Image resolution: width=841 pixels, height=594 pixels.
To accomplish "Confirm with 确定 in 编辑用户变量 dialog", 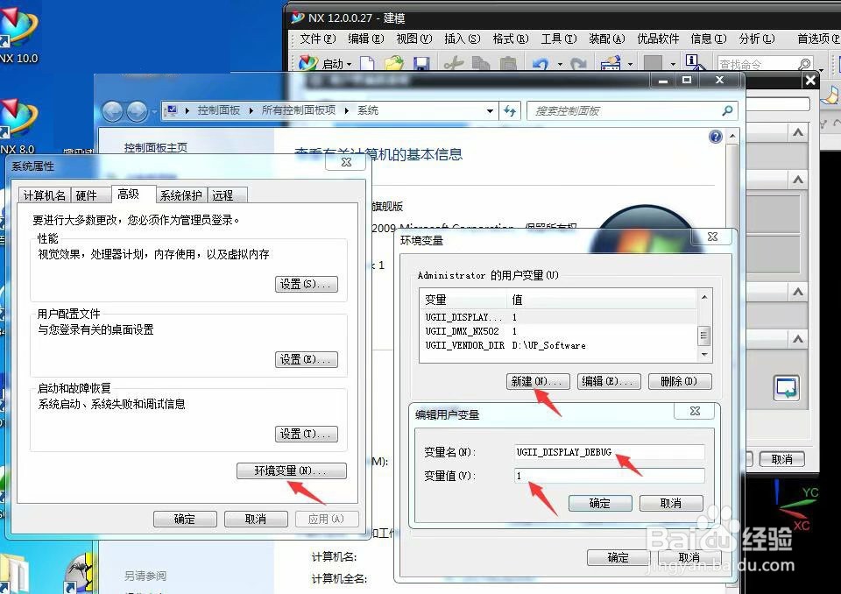I will coord(600,503).
